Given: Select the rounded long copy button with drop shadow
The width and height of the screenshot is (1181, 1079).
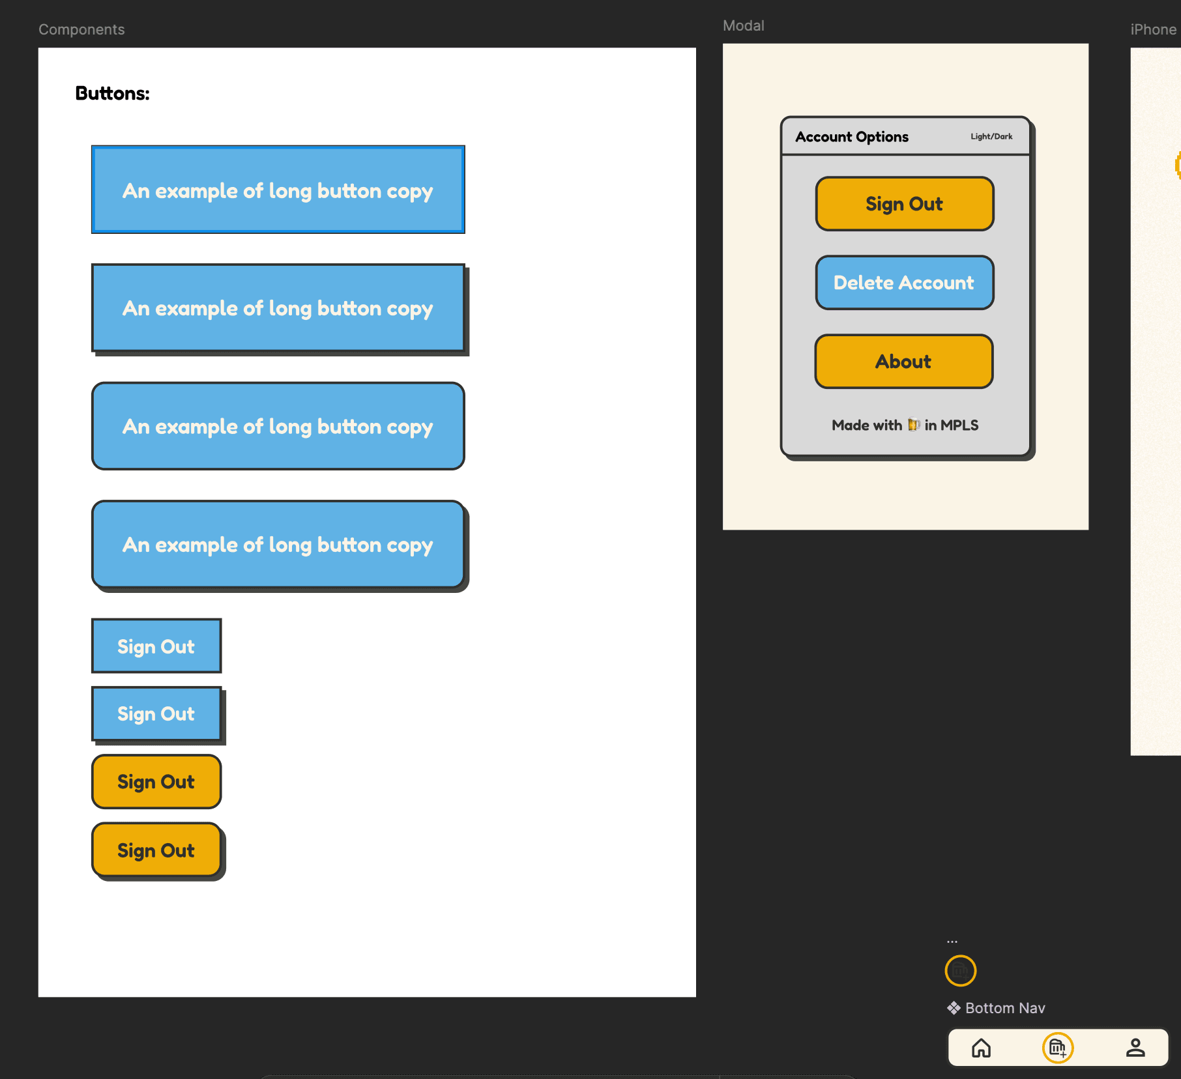Looking at the screenshot, I should pos(278,545).
